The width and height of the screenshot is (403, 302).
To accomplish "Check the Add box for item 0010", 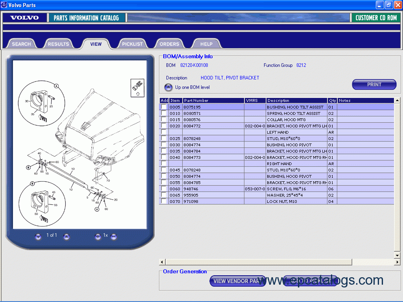I will [164, 113].
